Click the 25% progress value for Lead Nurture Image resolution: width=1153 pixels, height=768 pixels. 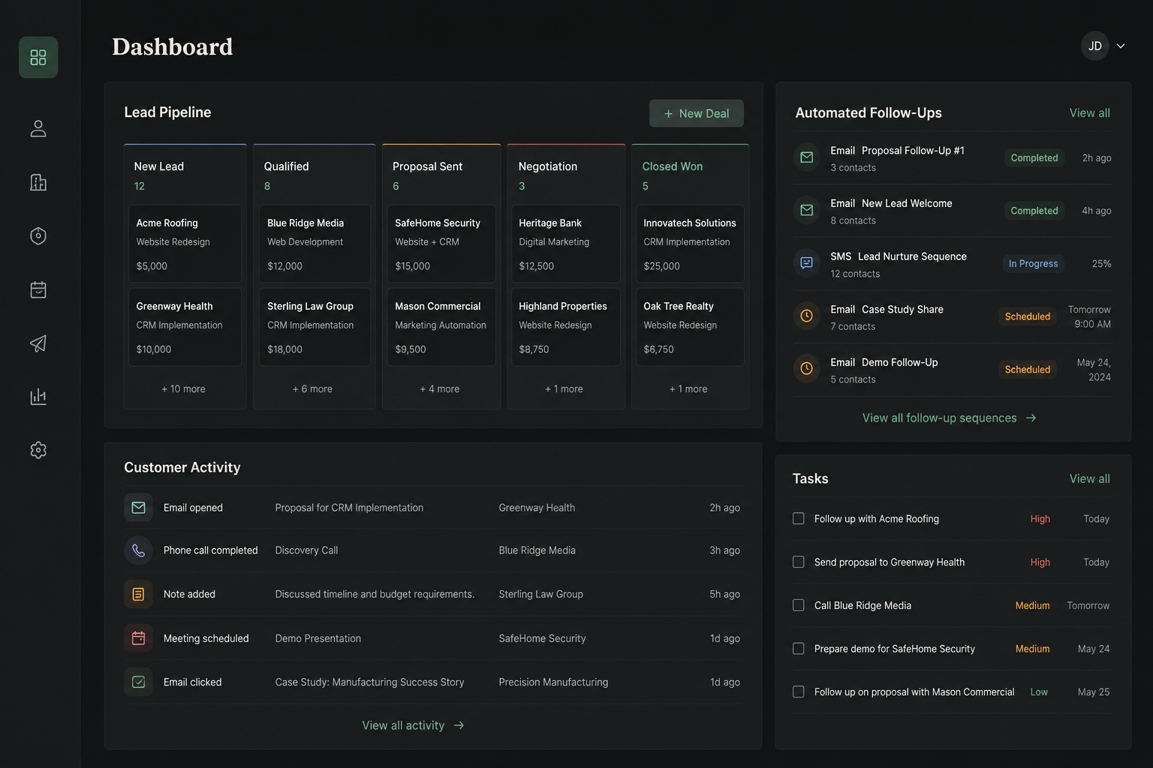pos(1101,263)
